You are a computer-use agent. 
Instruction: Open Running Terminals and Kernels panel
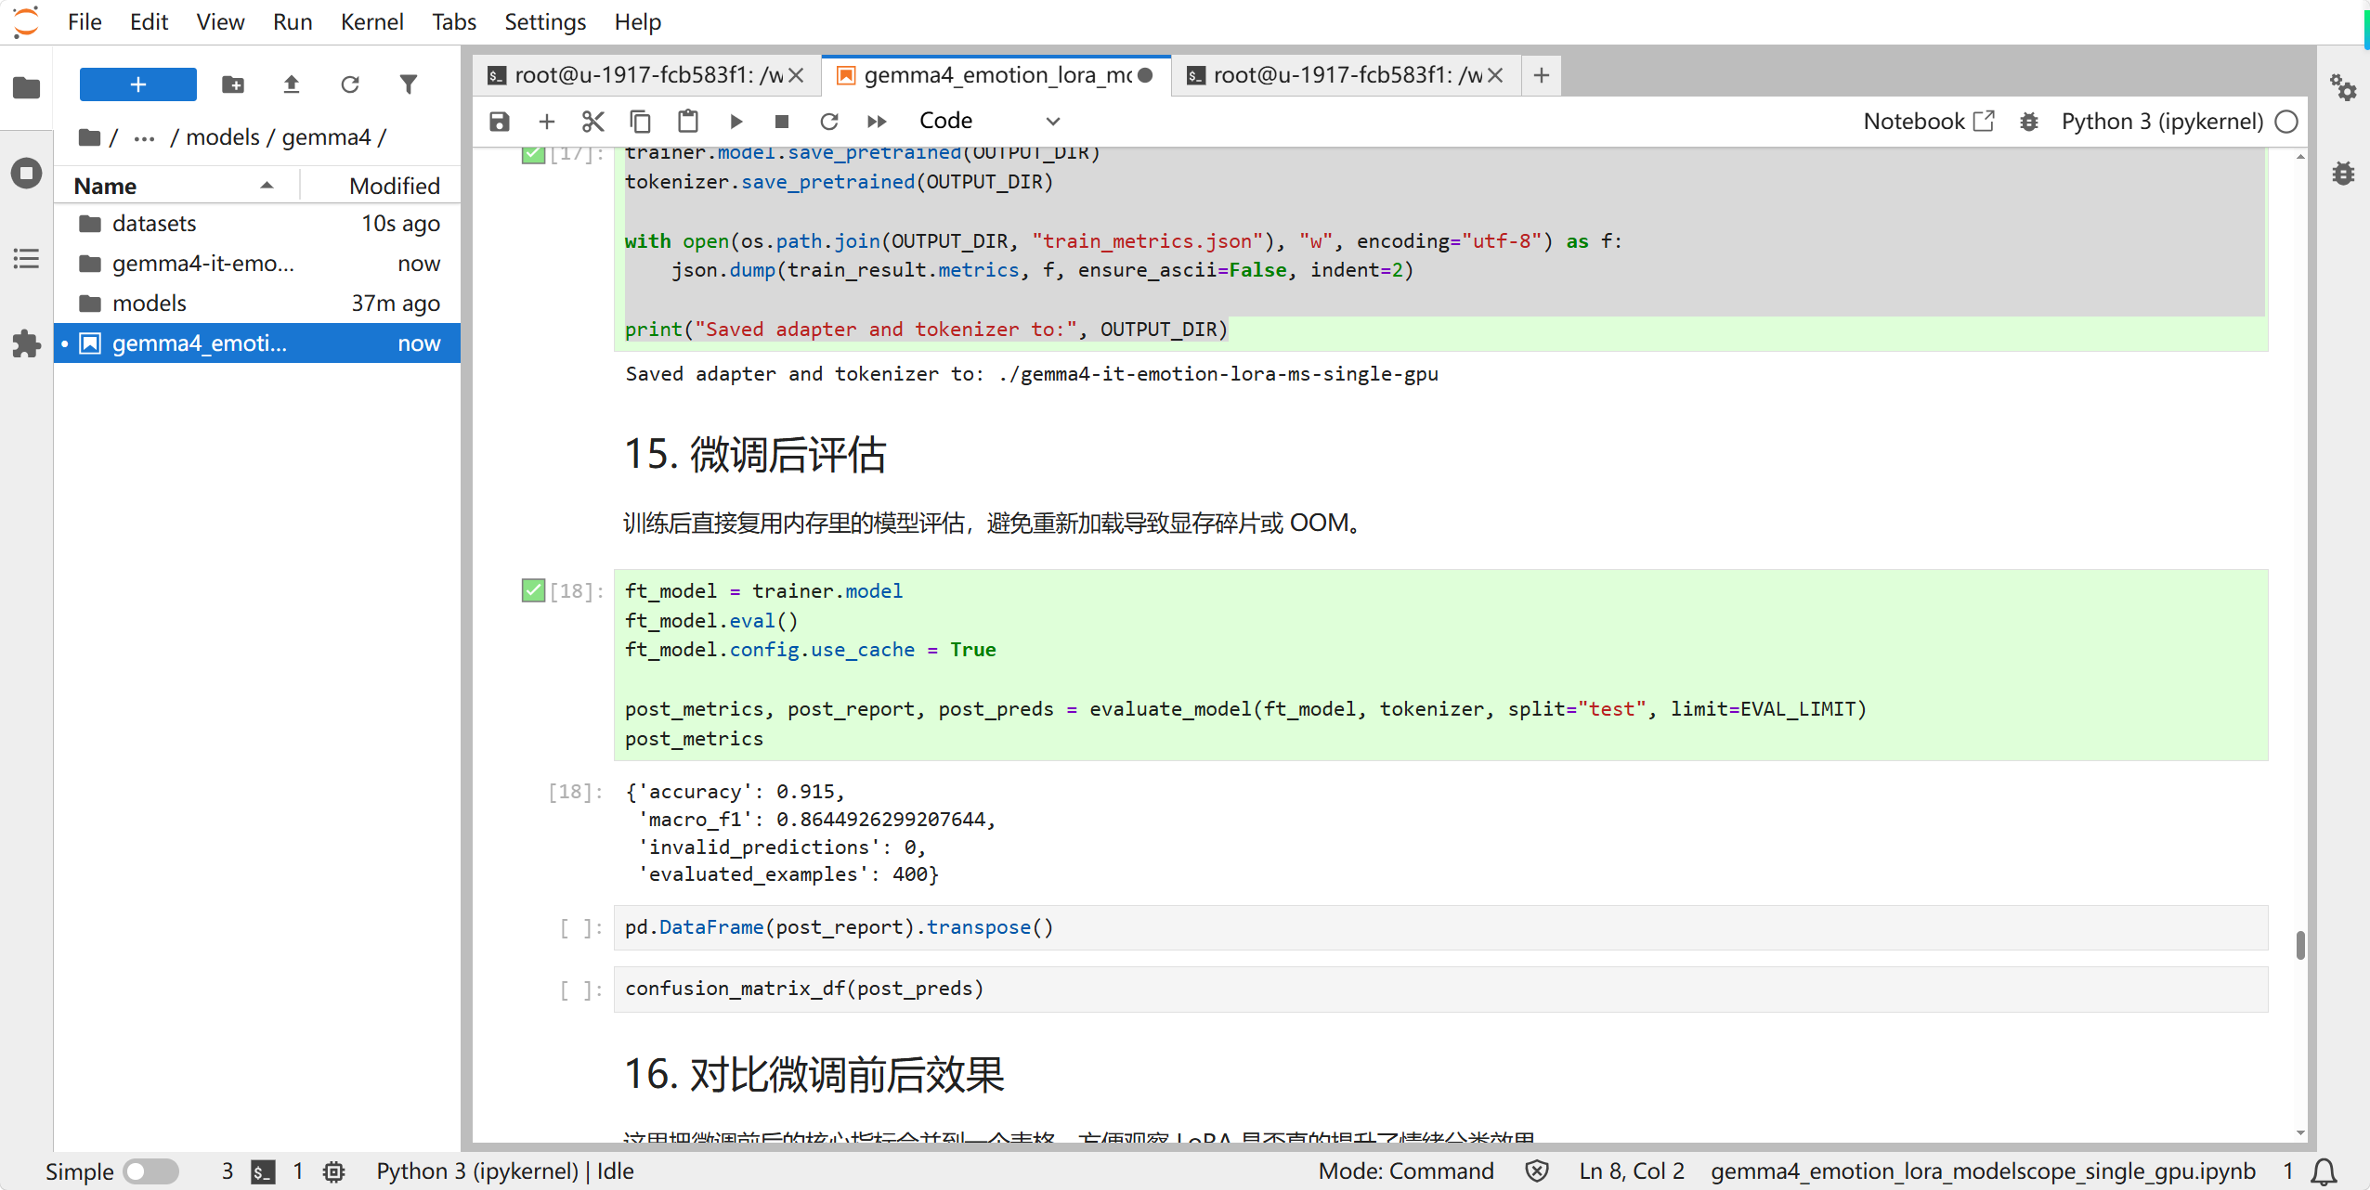pyautogui.click(x=26, y=174)
